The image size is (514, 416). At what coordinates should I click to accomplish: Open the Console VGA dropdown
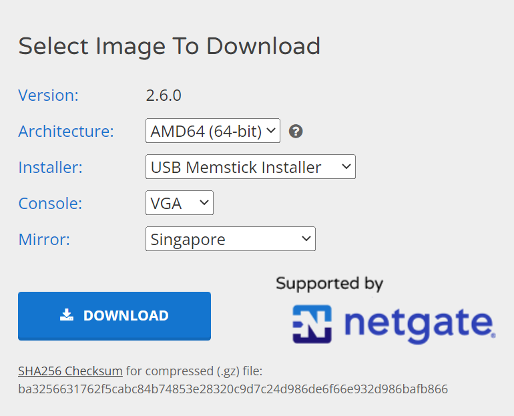point(180,203)
